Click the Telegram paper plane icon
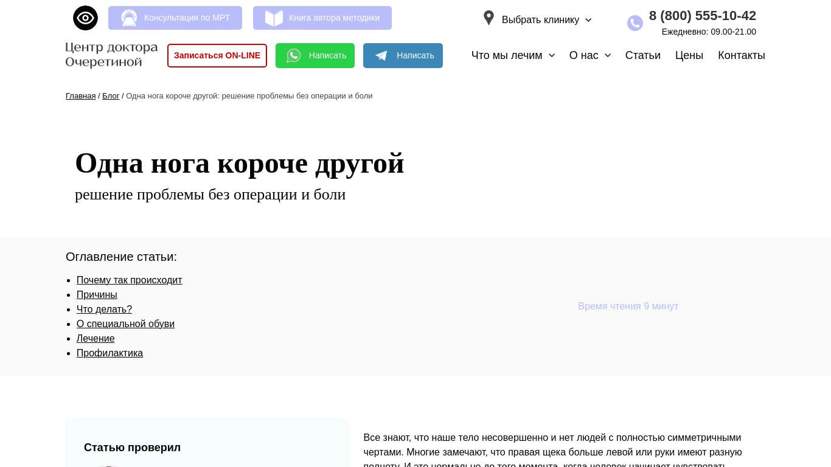This screenshot has height=467, width=831. pos(381,56)
